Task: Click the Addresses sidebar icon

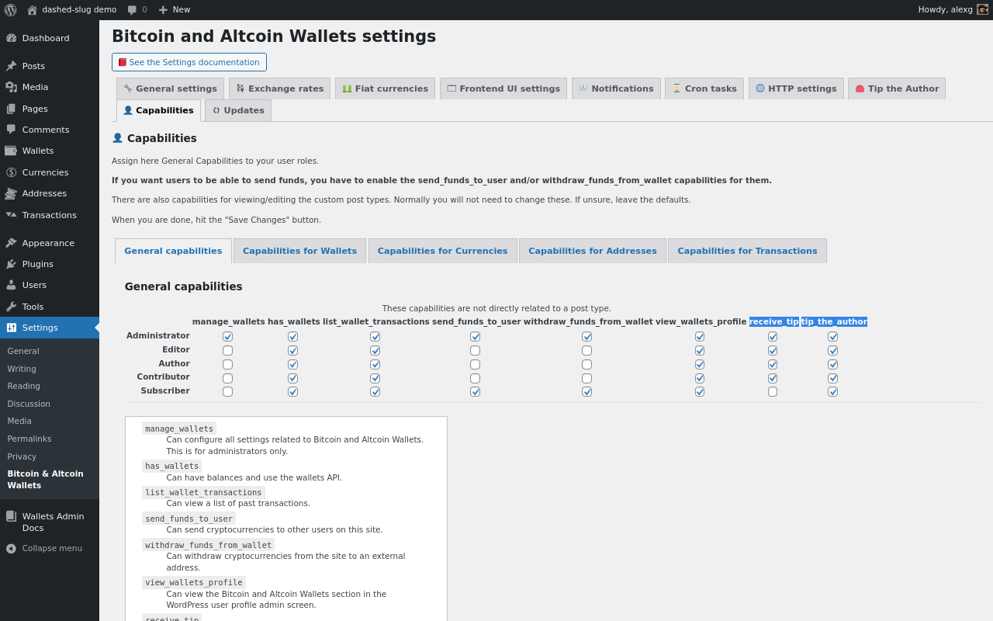Action: pyautogui.click(x=11, y=193)
